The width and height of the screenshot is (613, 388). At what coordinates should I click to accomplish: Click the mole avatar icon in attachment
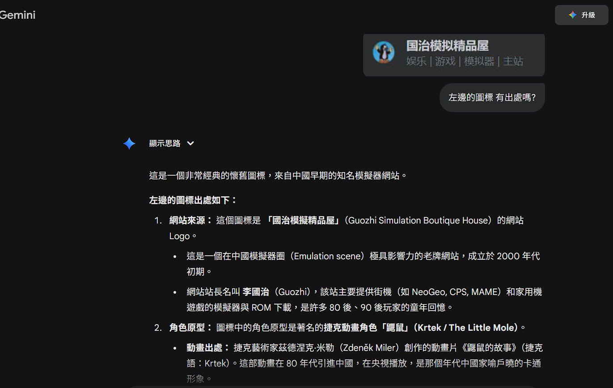tap(384, 52)
